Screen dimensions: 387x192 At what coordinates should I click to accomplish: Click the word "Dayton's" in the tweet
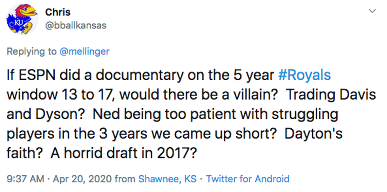pos(313,135)
